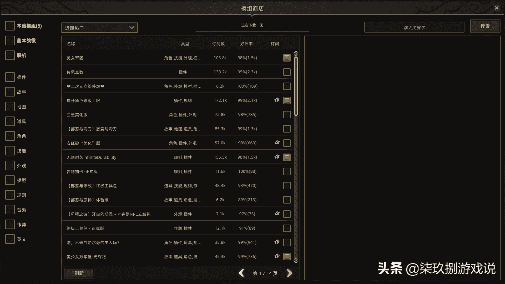
Task: Click the 订阅 column header
Action: pos(275,44)
